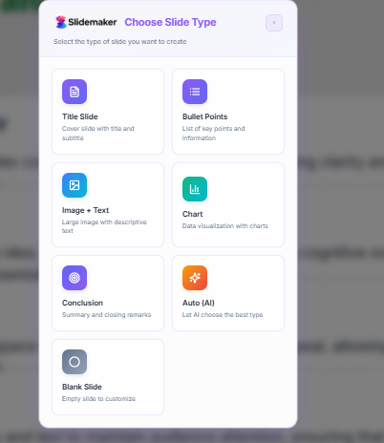The image size is (384, 443).
Task: Select the Conclusion target icon
Action: pos(75,278)
